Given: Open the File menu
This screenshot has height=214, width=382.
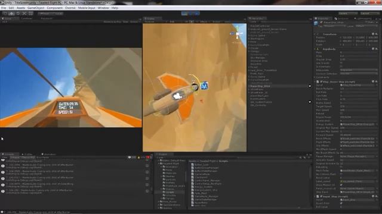Looking at the screenshot, I should click(x=4, y=8).
